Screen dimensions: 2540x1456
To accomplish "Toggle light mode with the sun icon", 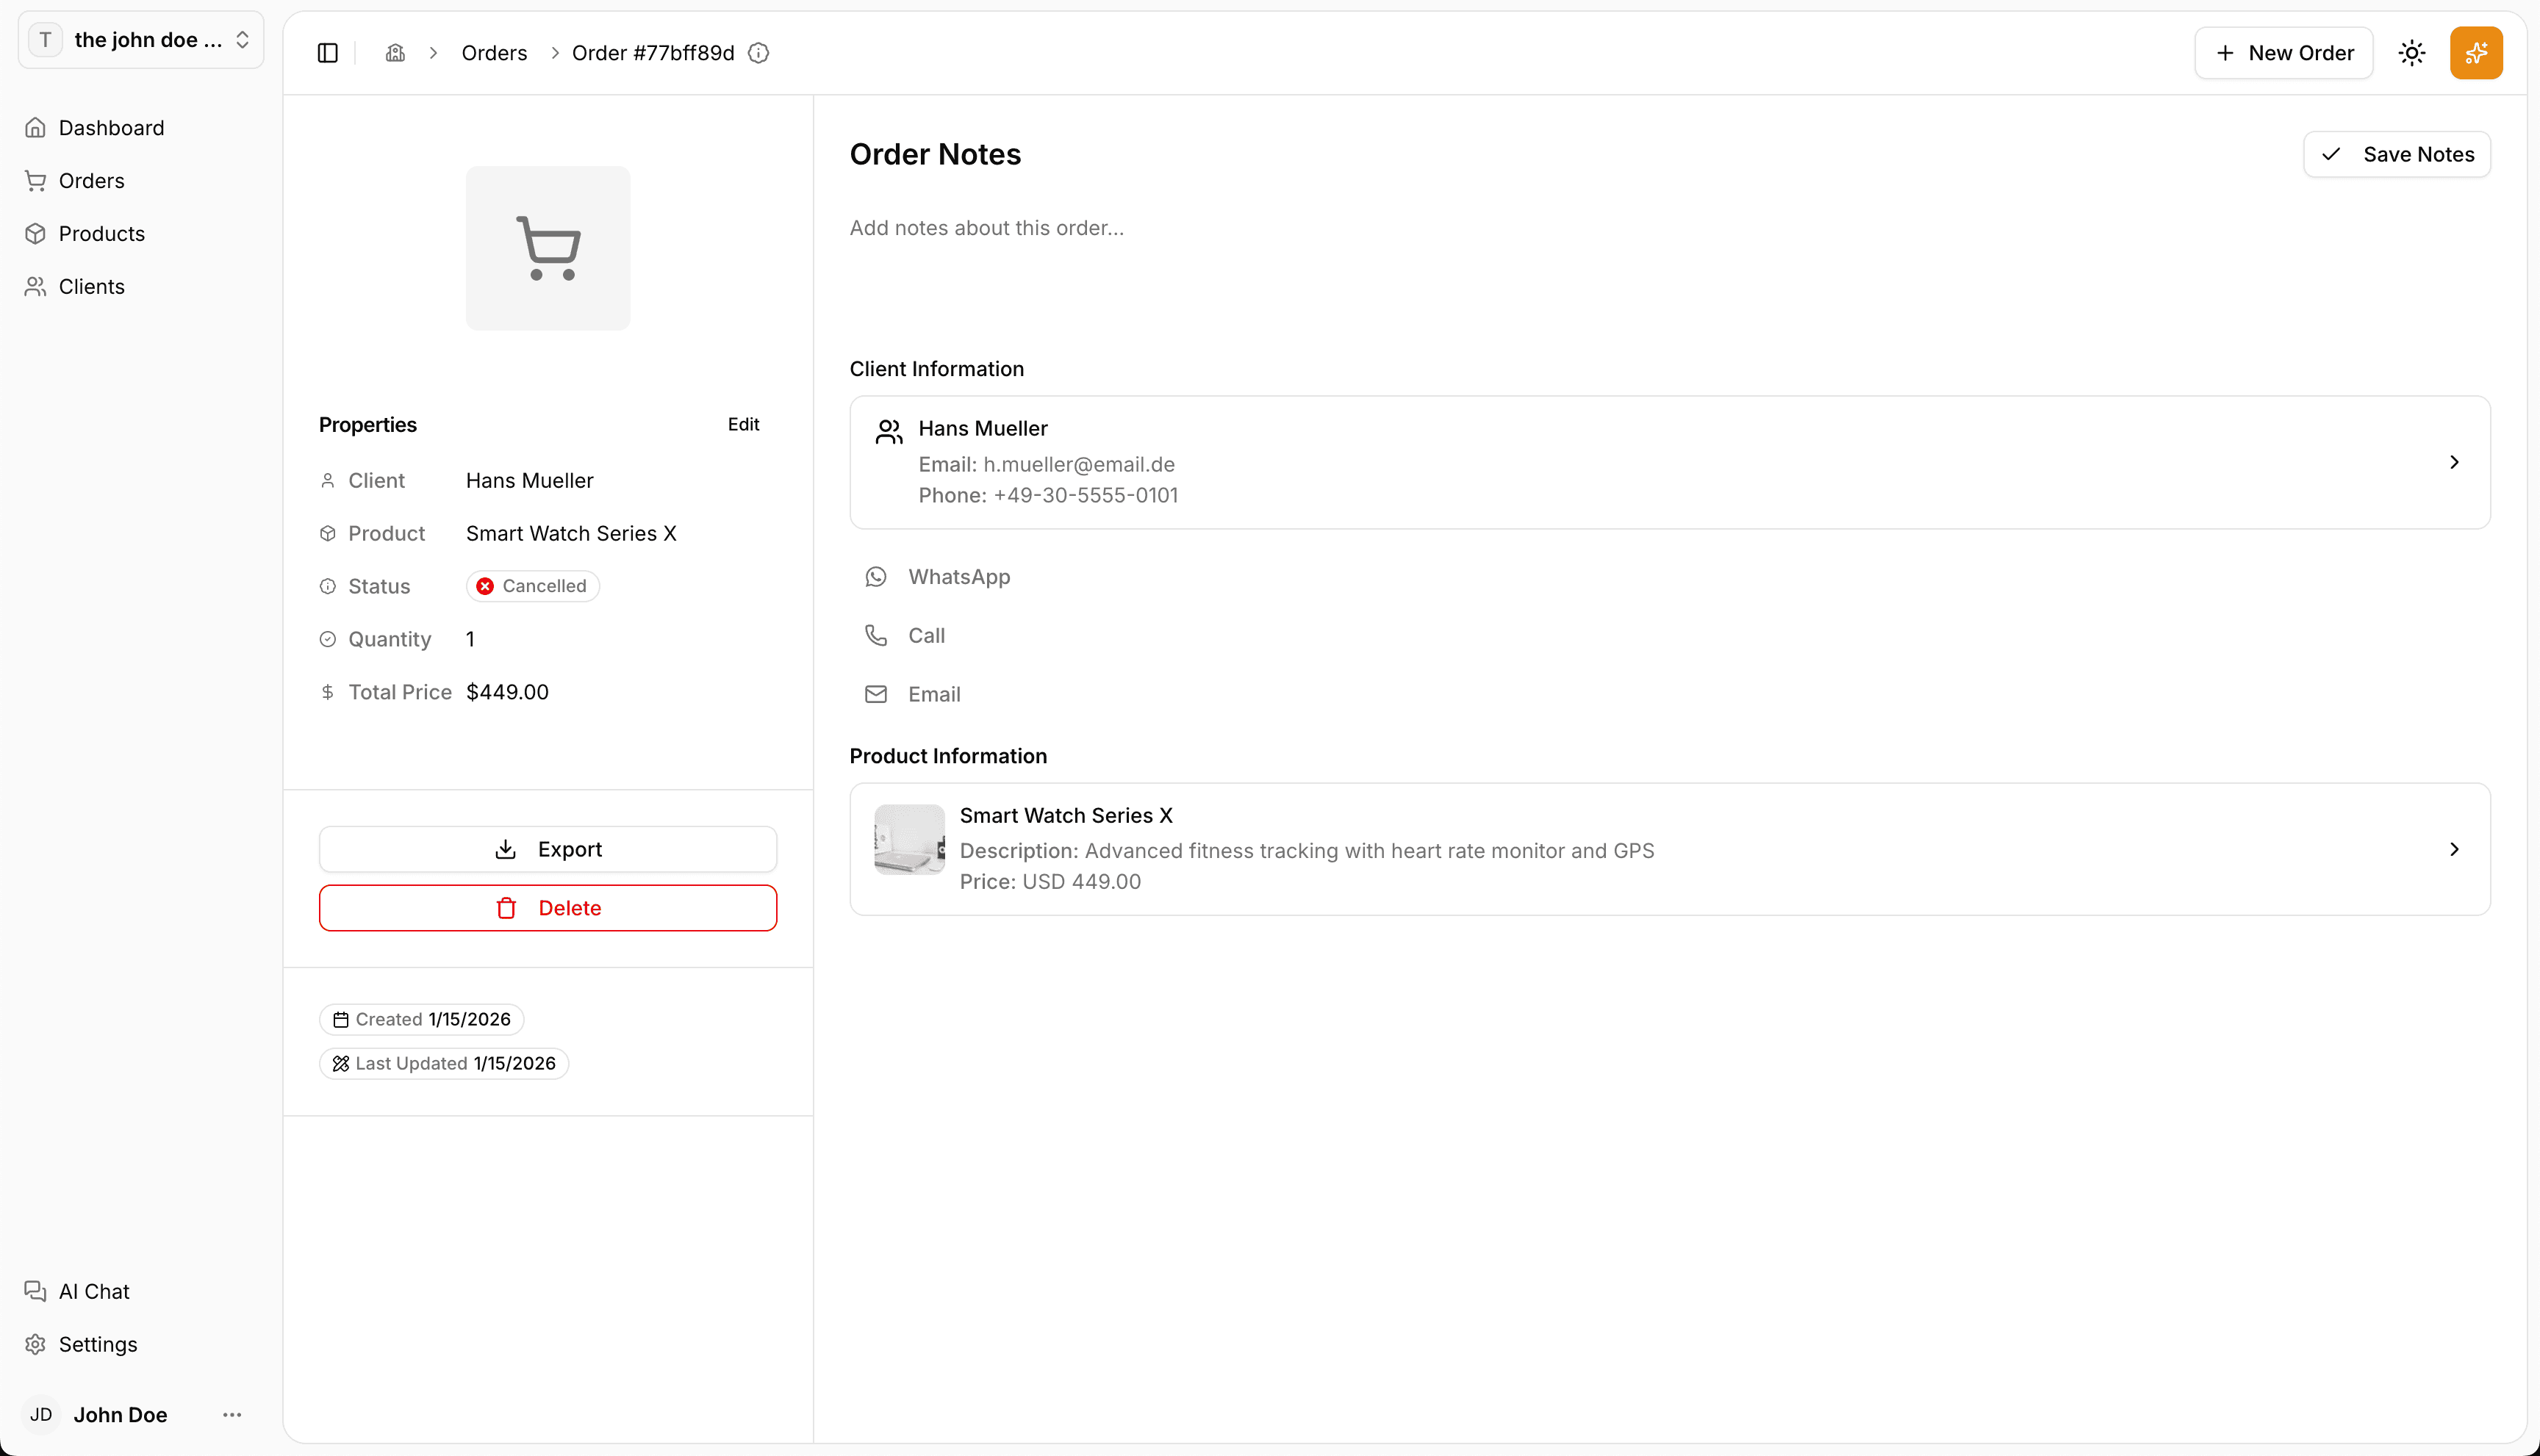I will click(x=2412, y=52).
